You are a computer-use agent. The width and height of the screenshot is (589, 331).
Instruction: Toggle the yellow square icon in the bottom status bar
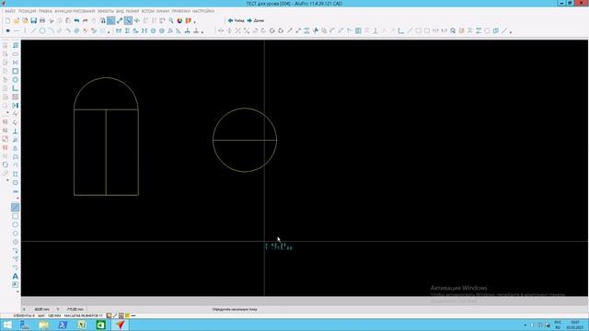tap(127, 315)
